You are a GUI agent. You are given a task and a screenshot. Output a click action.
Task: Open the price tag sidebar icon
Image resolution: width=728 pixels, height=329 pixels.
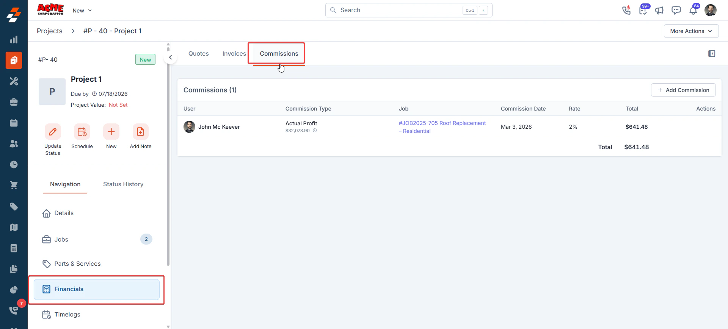(x=14, y=206)
